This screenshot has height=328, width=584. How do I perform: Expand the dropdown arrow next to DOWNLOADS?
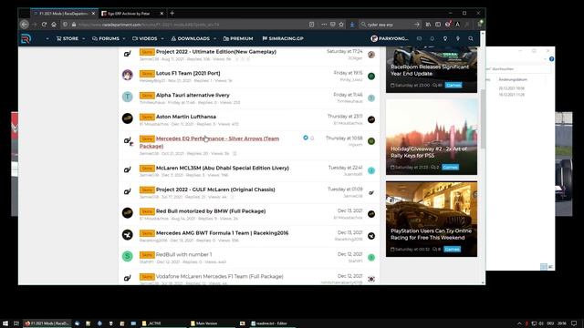(x=215, y=38)
